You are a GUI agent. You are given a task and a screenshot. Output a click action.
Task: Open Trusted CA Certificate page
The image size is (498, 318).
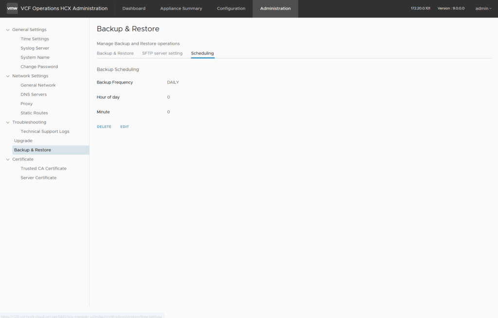[x=43, y=168]
